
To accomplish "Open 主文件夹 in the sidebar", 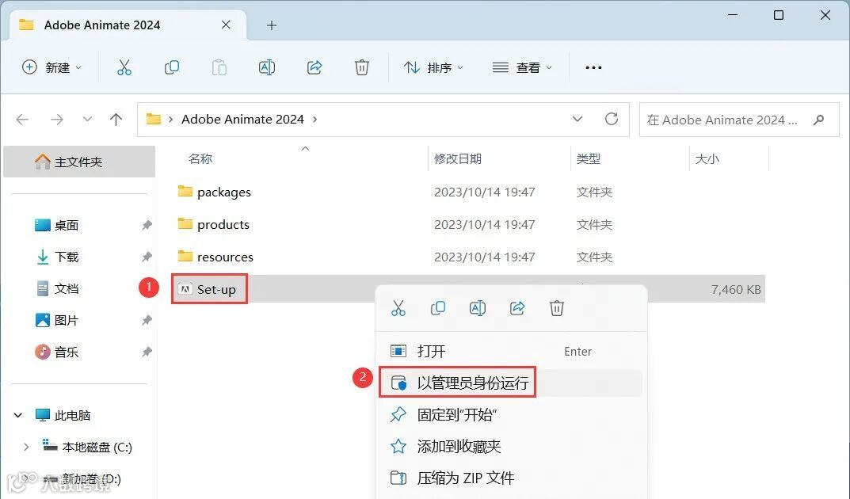I will point(78,162).
